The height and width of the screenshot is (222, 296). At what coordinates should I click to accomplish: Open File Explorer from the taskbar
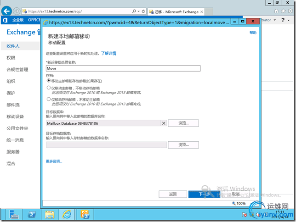tap(50, 215)
